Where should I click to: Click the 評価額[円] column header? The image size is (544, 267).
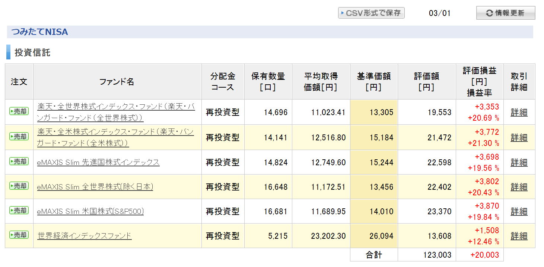427,82
